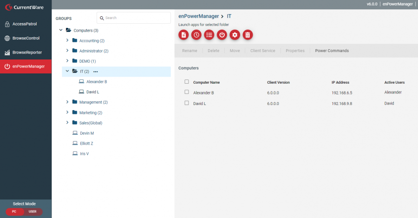This screenshot has width=418, height=218.
Task: Select Devin M computer in tree
Action: click(87, 133)
